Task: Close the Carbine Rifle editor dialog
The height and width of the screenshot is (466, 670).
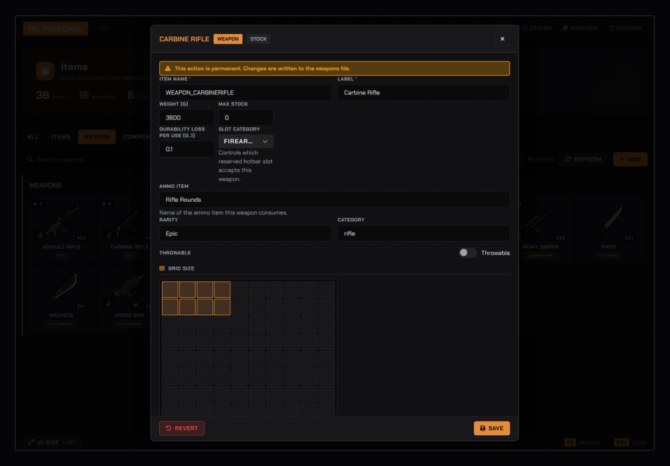Action: [x=502, y=39]
